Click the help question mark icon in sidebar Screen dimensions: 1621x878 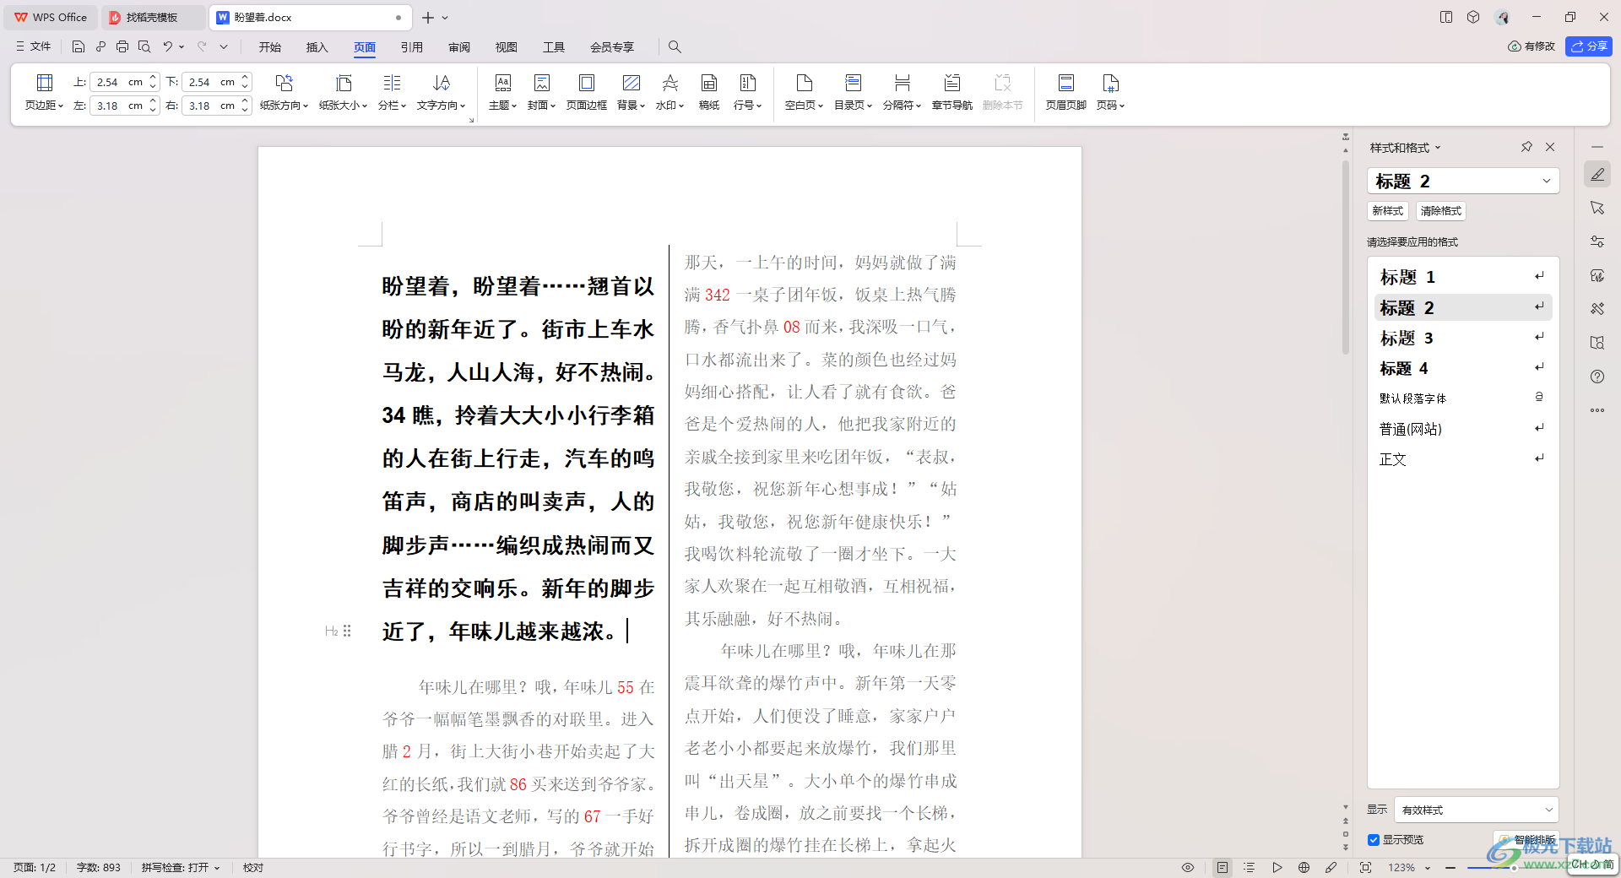pos(1597,377)
